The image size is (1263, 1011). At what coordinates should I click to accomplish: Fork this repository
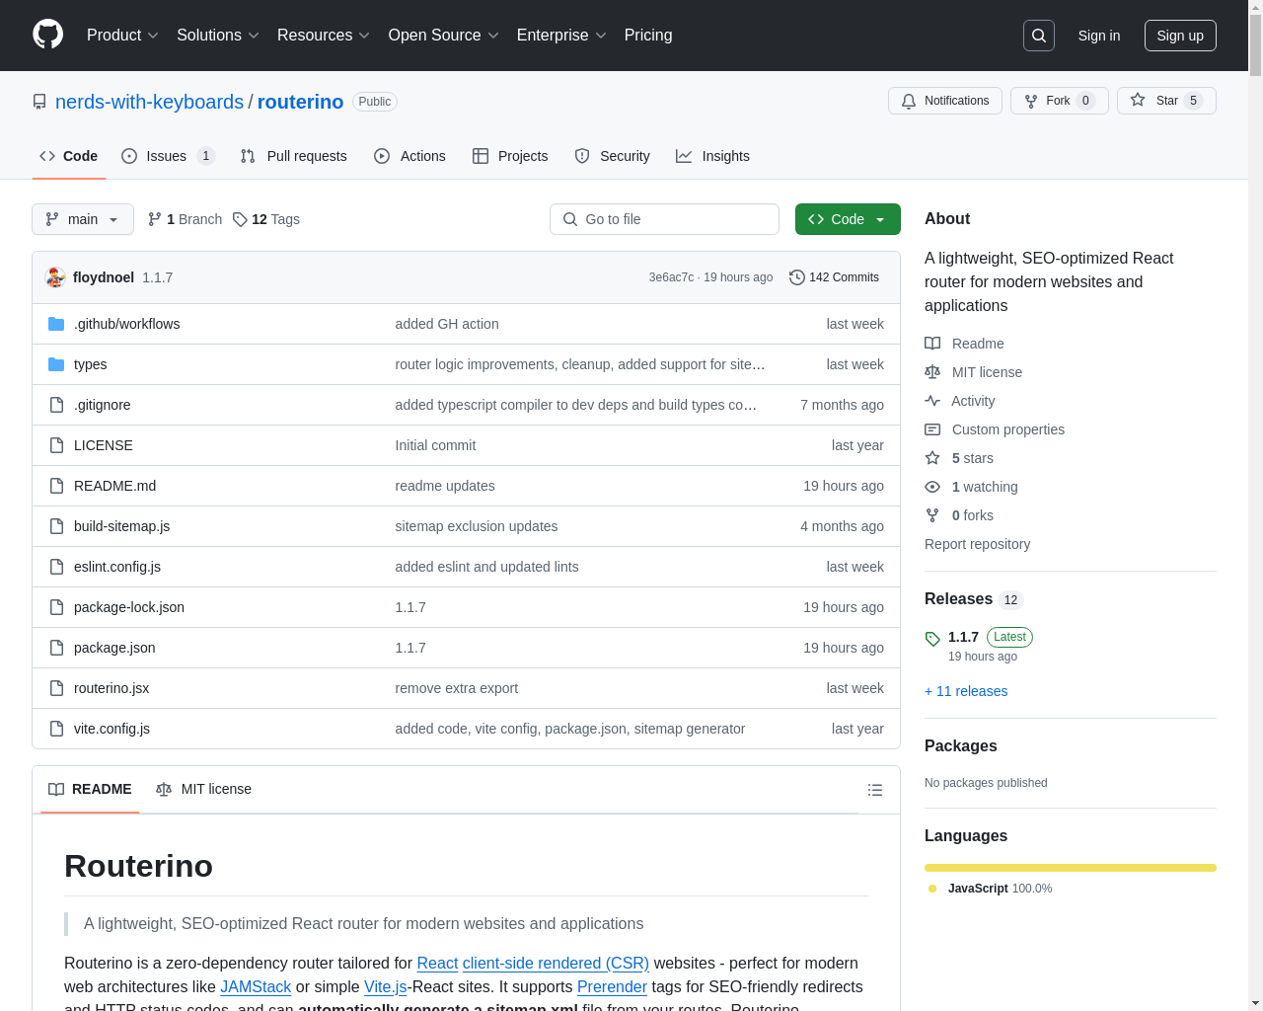coord(1060,101)
